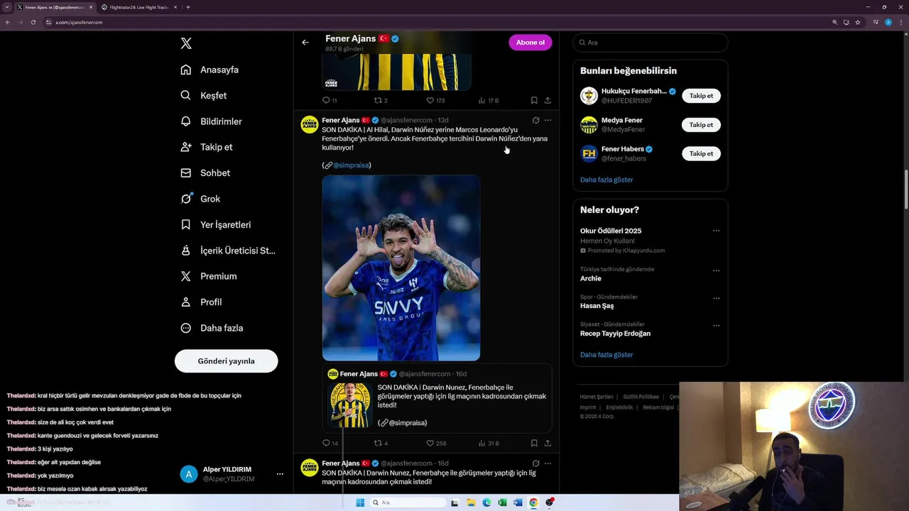Follow Medya Fener with Takip et

pos(701,125)
